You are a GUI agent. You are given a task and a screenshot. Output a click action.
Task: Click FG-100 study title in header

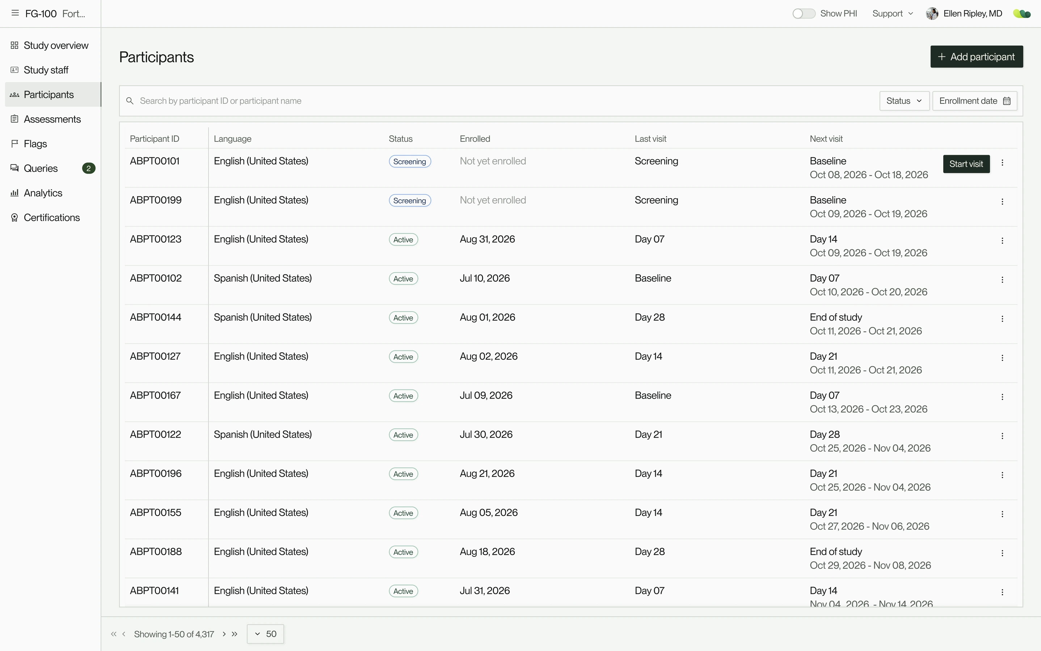click(55, 13)
